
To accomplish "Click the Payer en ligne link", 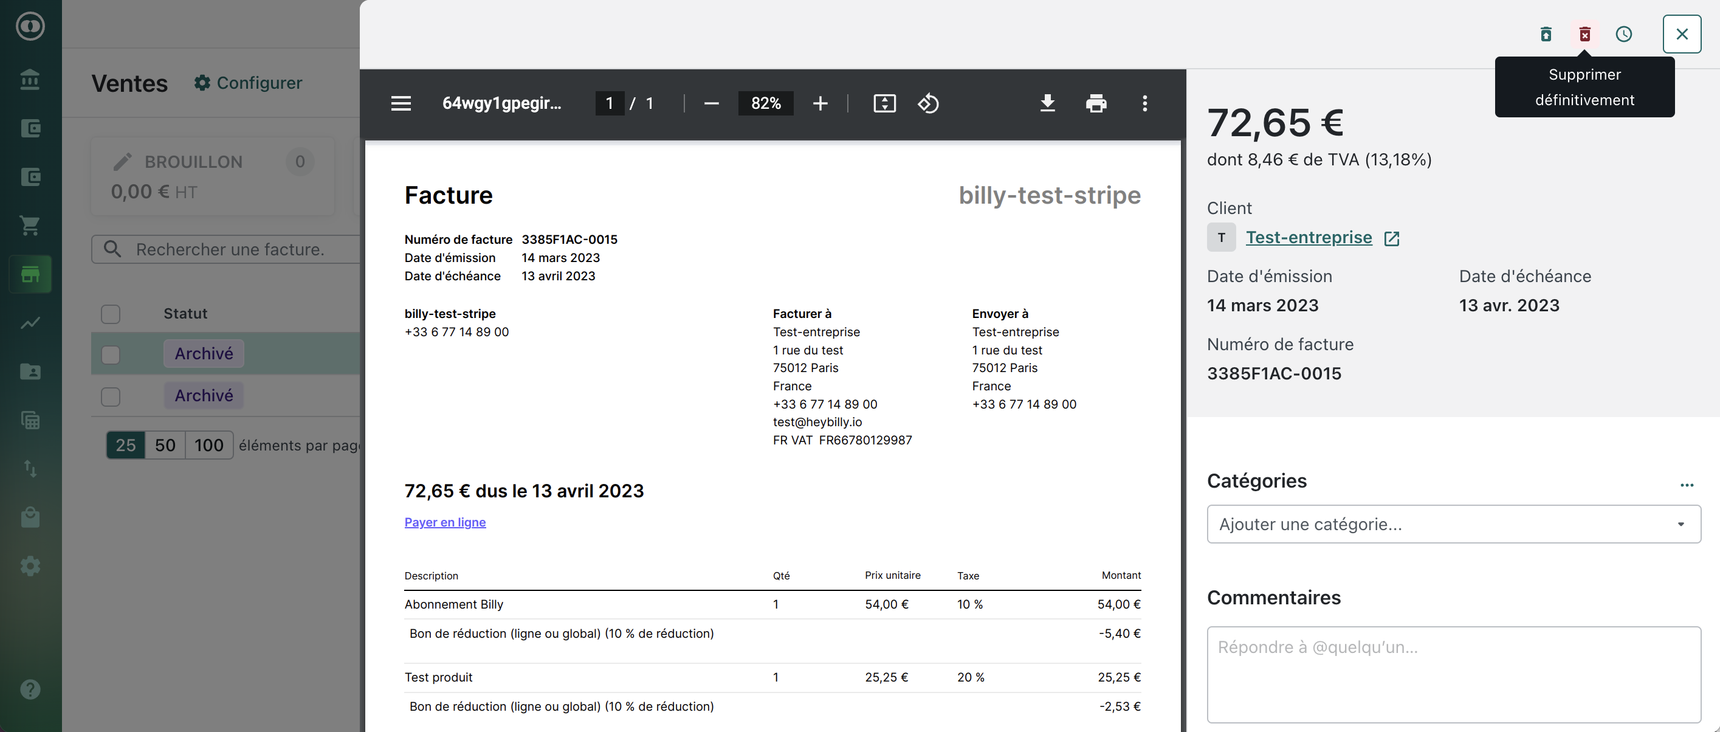I will point(445,522).
